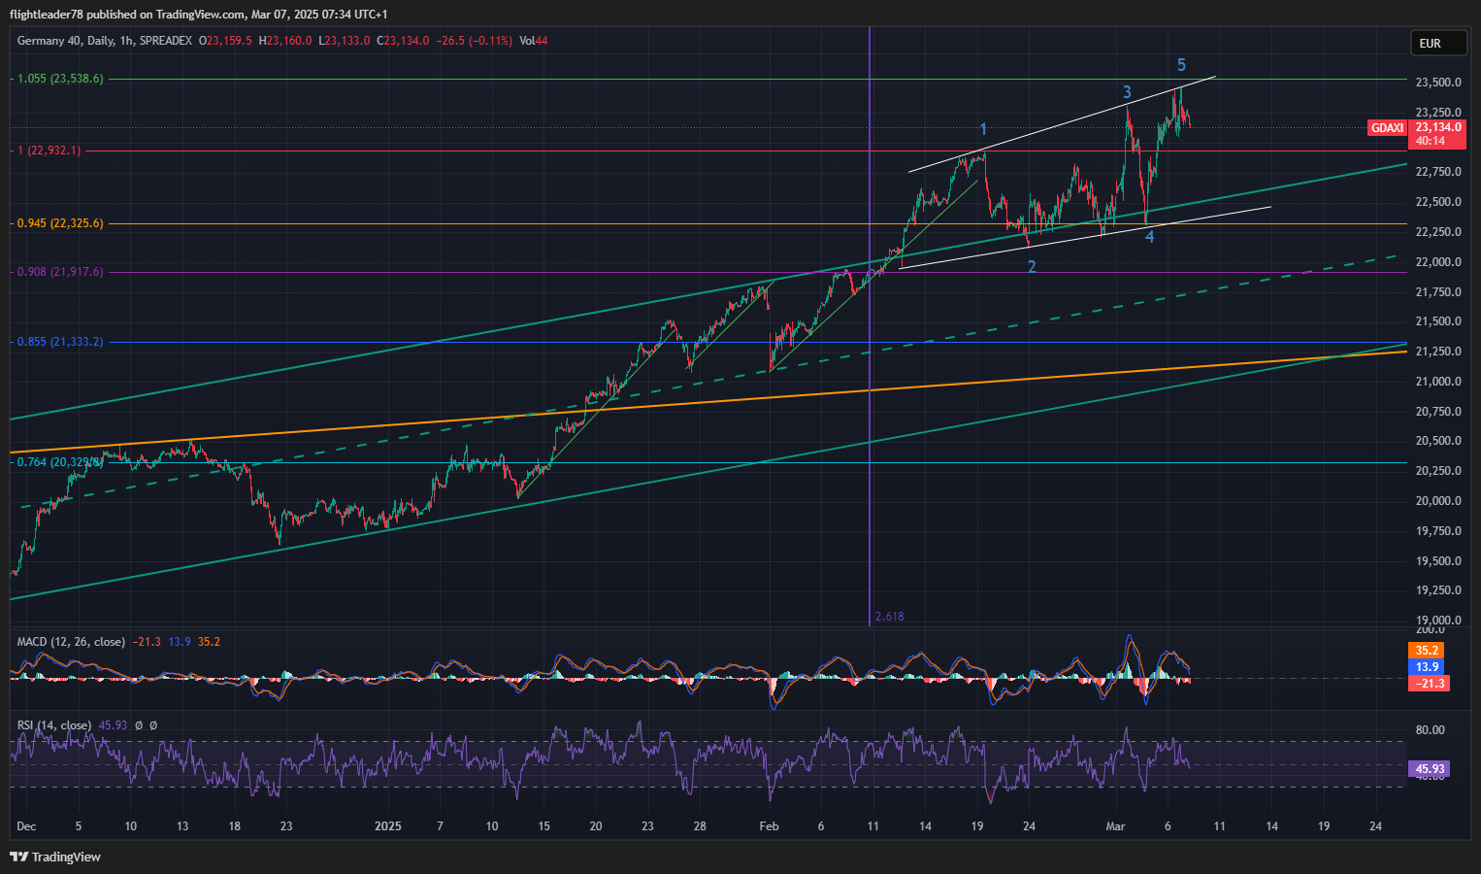Click the 28 date label on the time axis

click(x=700, y=826)
